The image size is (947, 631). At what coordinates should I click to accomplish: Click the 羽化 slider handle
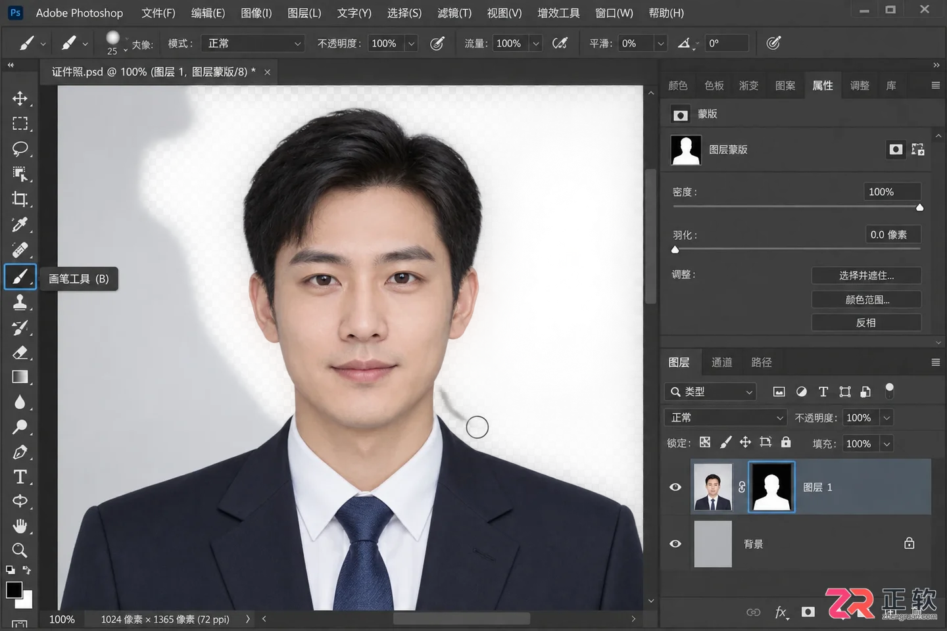point(675,250)
